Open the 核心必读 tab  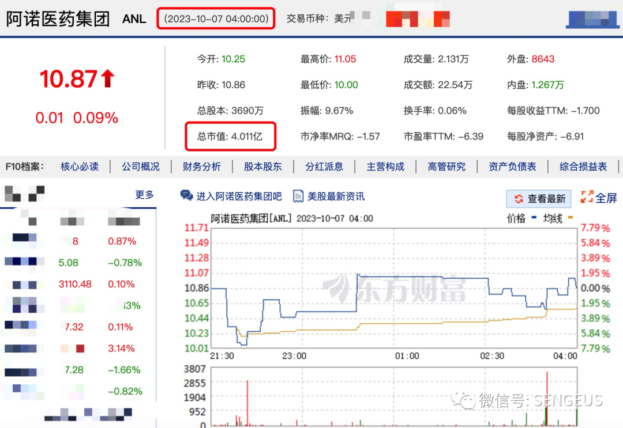(80, 166)
